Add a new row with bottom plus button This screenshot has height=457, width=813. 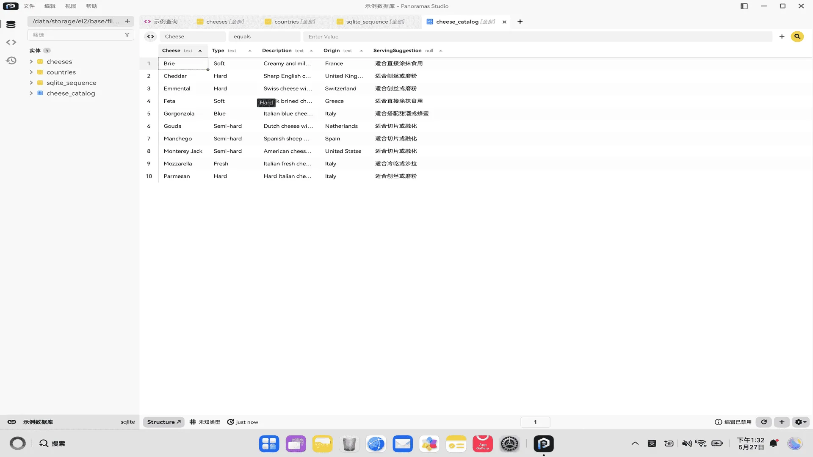pyautogui.click(x=782, y=422)
